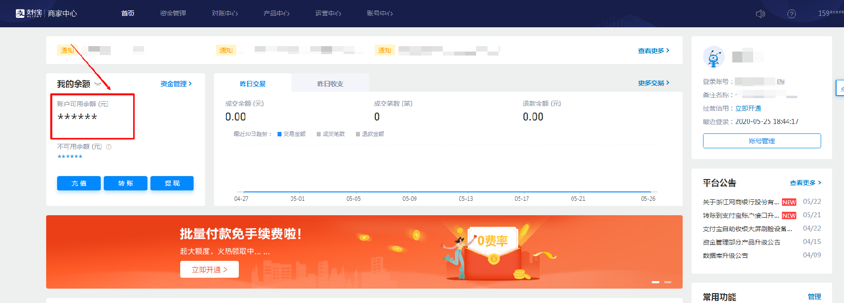Viewport: 844px width, 303px height.
Task: Expand 资金管理 link in balance card
Action: click(x=176, y=84)
